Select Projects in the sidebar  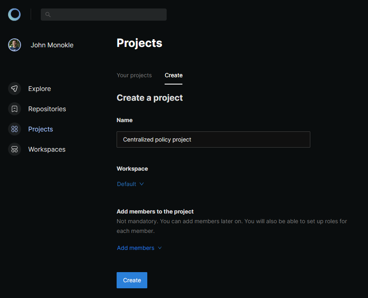coord(40,129)
